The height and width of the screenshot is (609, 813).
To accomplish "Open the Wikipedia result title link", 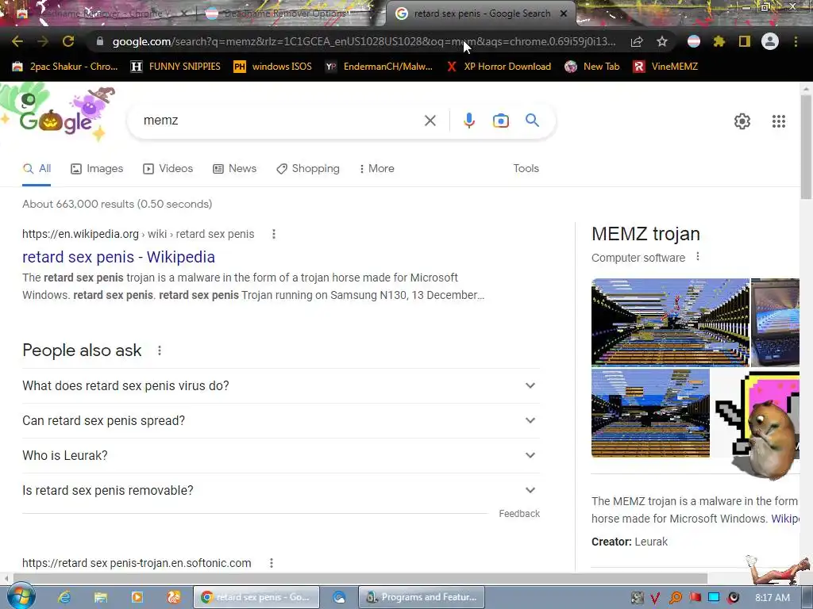I will pyautogui.click(x=118, y=257).
